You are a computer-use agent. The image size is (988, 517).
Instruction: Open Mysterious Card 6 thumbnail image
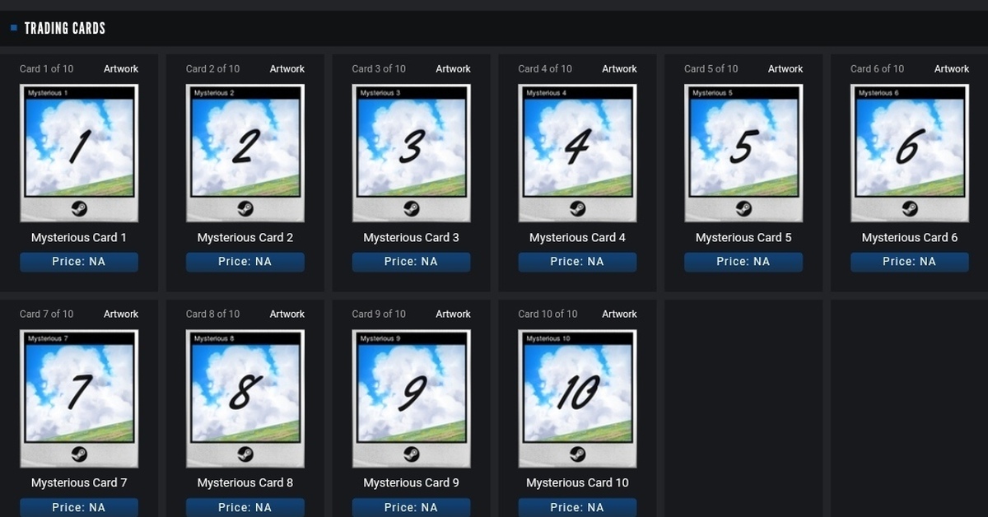910,153
